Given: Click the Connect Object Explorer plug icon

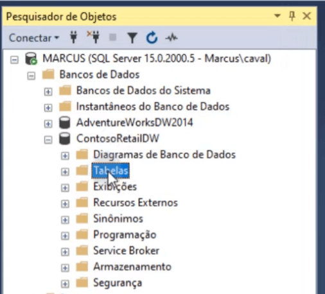Looking at the screenshot, I should 74,37.
